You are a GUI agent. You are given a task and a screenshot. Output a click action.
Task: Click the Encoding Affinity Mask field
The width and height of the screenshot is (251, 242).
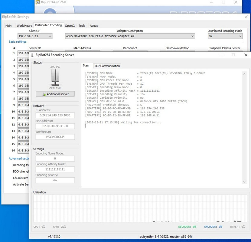(55, 169)
